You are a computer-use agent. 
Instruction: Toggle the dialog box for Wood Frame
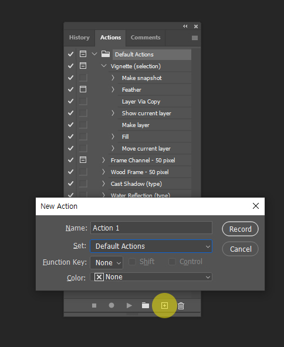(x=83, y=172)
